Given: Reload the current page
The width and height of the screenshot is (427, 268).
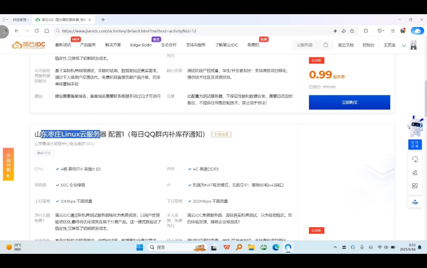Looking at the screenshot, I should [36, 31].
